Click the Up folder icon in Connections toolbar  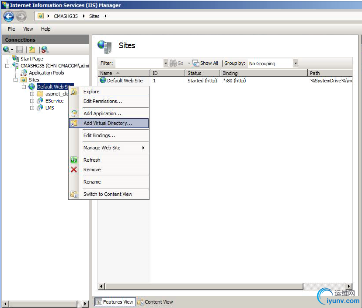point(32,50)
